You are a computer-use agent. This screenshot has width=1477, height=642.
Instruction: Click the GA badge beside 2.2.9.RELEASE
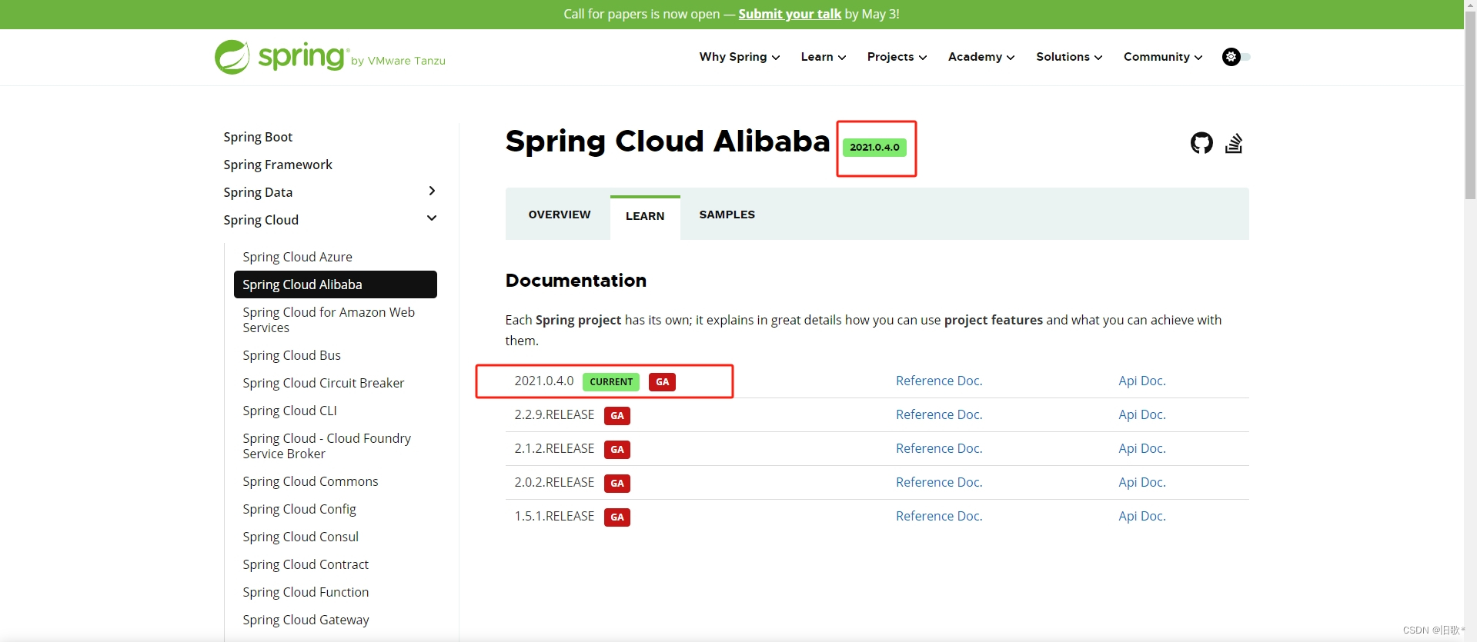click(x=617, y=416)
